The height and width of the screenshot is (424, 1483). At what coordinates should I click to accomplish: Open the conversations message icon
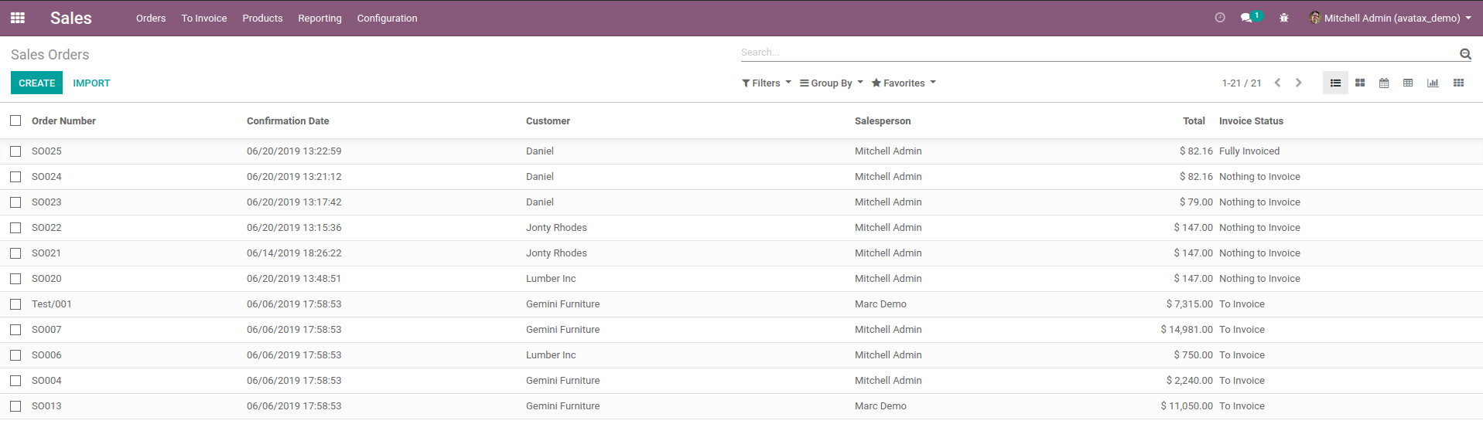1247,18
